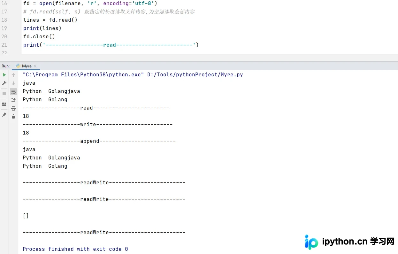The width and height of the screenshot is (398, 254).
Task: Click "Process finished with exit code 0"
Action: [x=75, y=249]
